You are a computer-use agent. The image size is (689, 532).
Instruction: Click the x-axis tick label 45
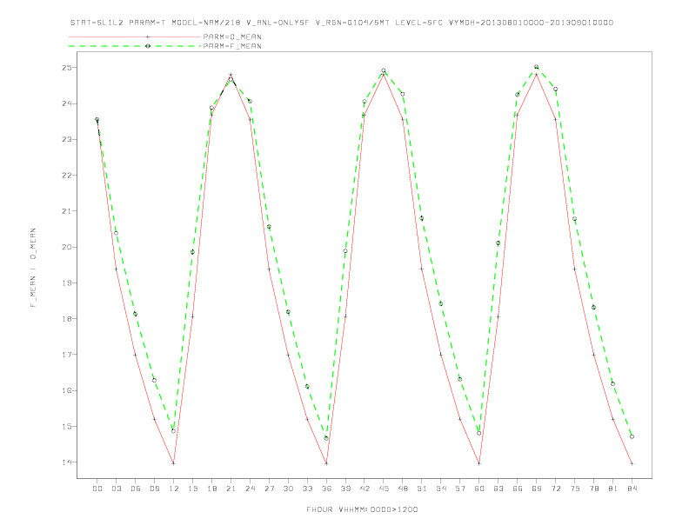click(384, 489)
